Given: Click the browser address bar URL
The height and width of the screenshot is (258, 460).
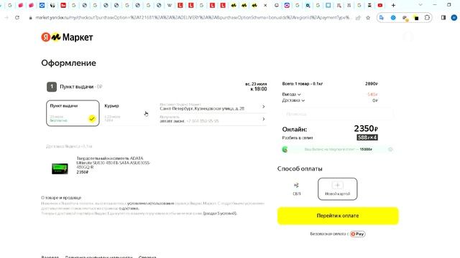Looking at the screenshot, I should (x=193, y=17).
